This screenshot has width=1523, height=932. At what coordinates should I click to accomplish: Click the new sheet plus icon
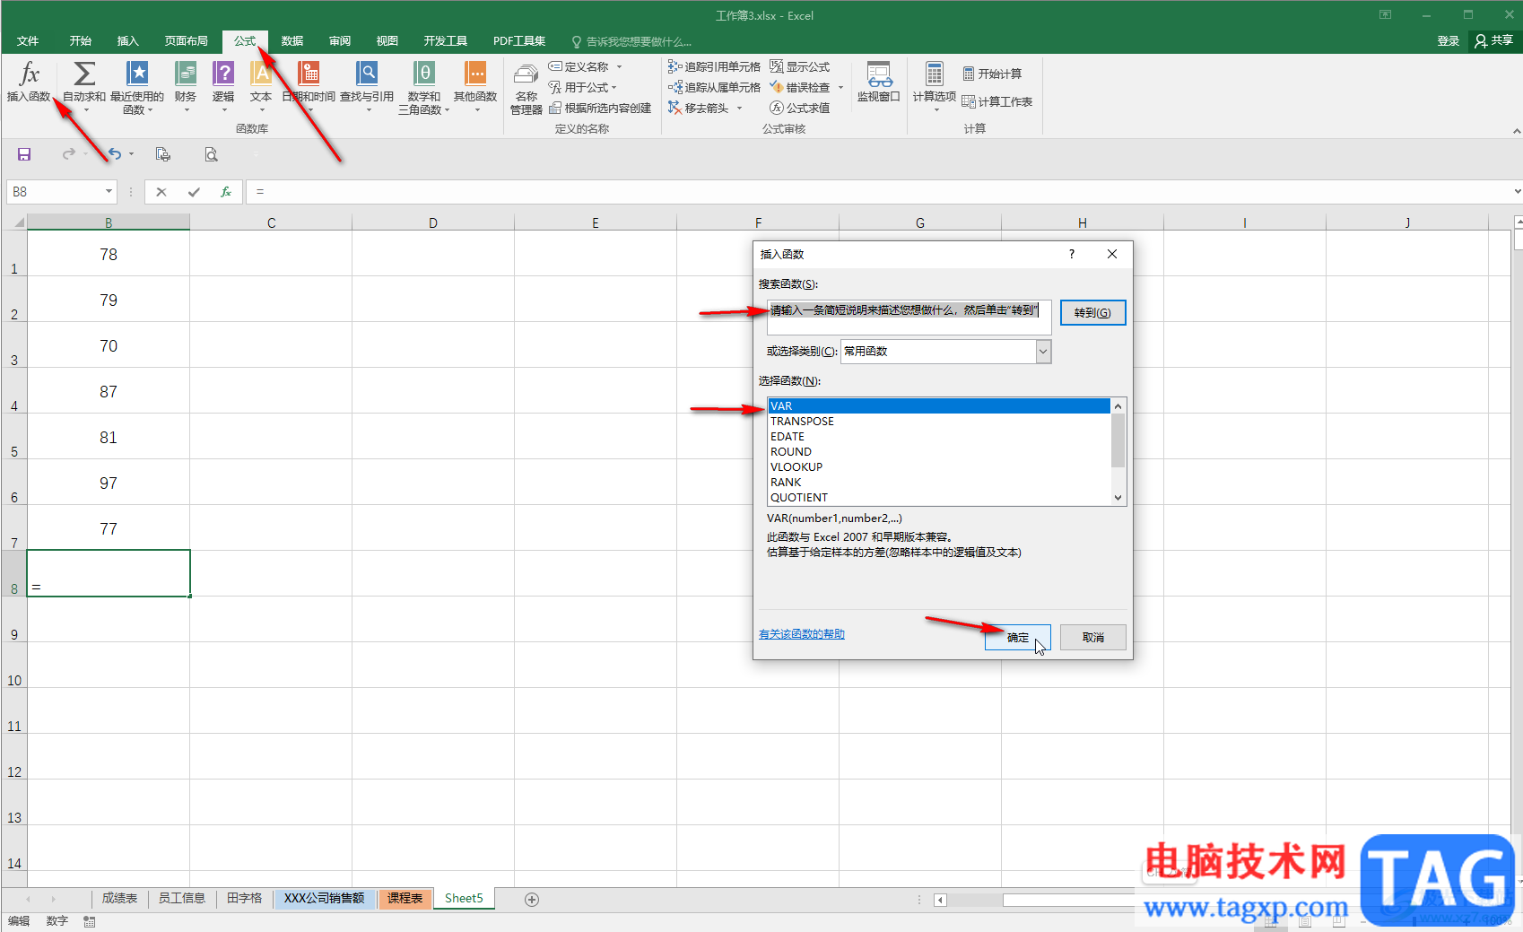click(532, 899)
